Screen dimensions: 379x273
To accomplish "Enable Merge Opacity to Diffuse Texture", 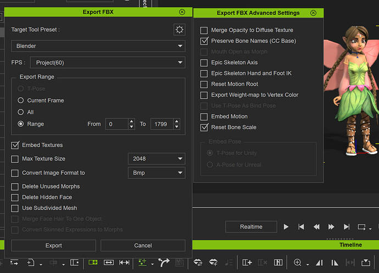I will click(x=204, y=30).
